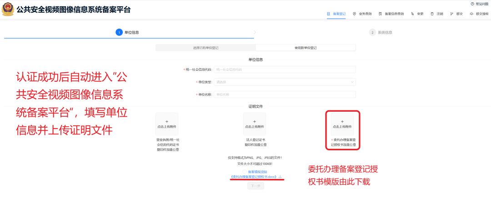Focus the 单位名称 input field
491x198 pixels.
(x=285, y=94)
